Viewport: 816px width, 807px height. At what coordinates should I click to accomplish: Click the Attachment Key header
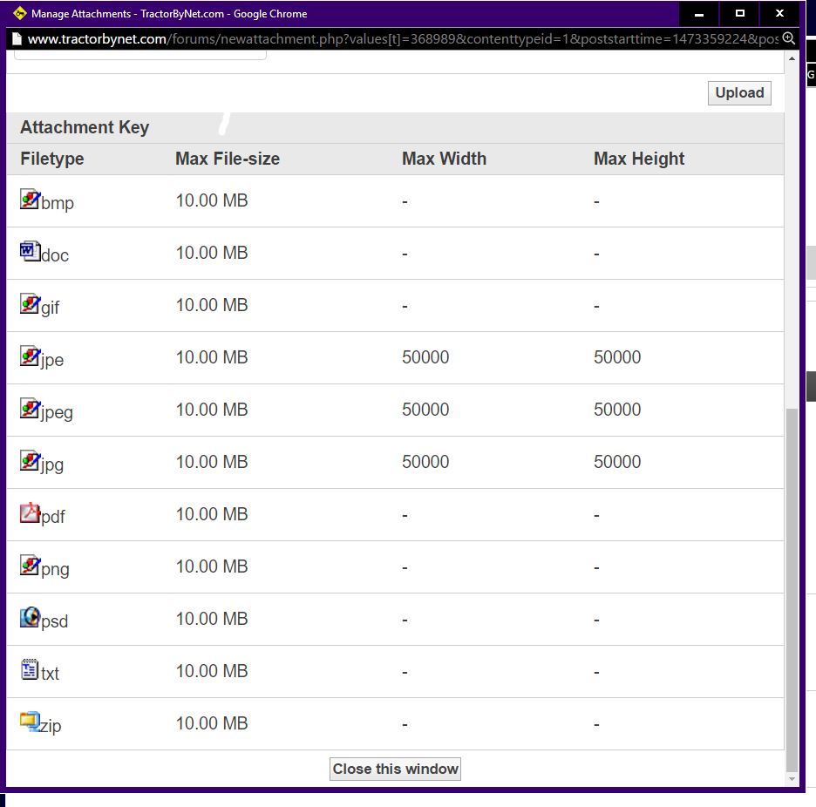85,127
